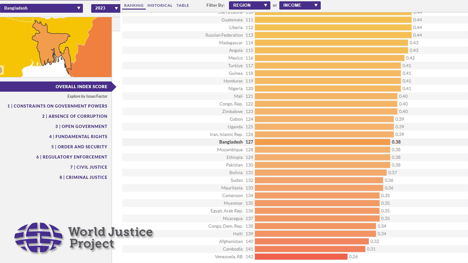Select the Open Government factor
Screen dimensions: 468x263
(81, 126)
